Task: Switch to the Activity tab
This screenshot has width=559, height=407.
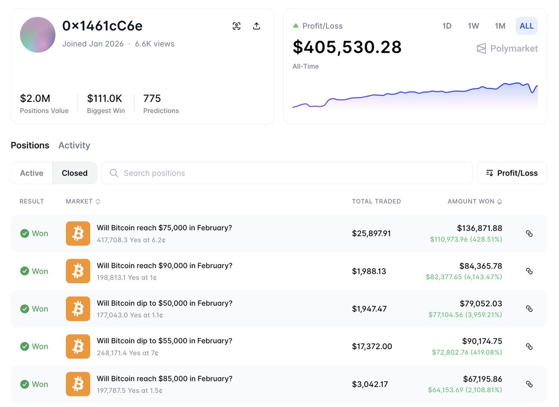Action: coord(74,145)
